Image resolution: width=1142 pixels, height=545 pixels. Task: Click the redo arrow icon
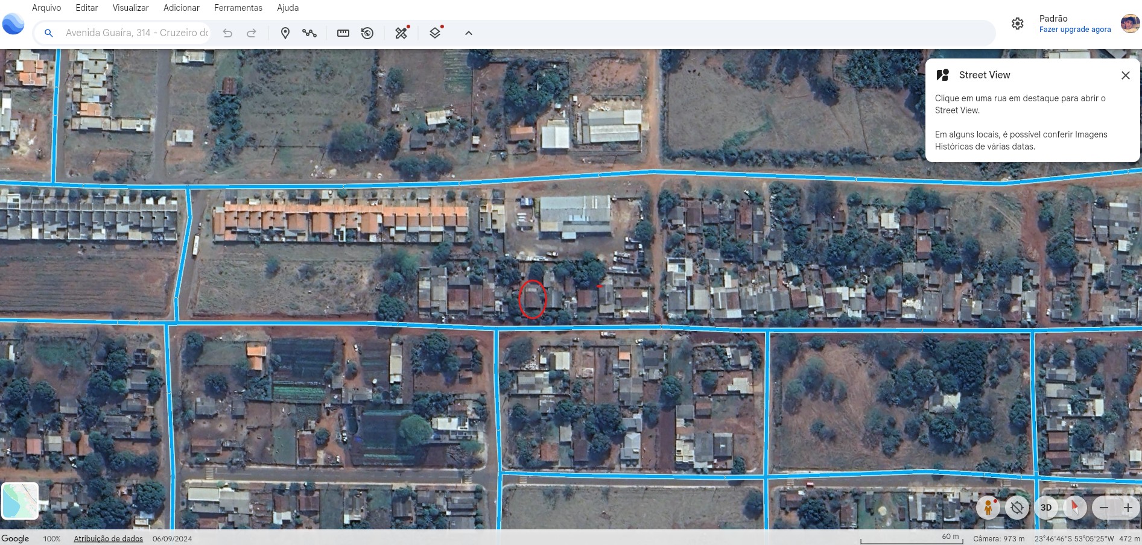252,33
